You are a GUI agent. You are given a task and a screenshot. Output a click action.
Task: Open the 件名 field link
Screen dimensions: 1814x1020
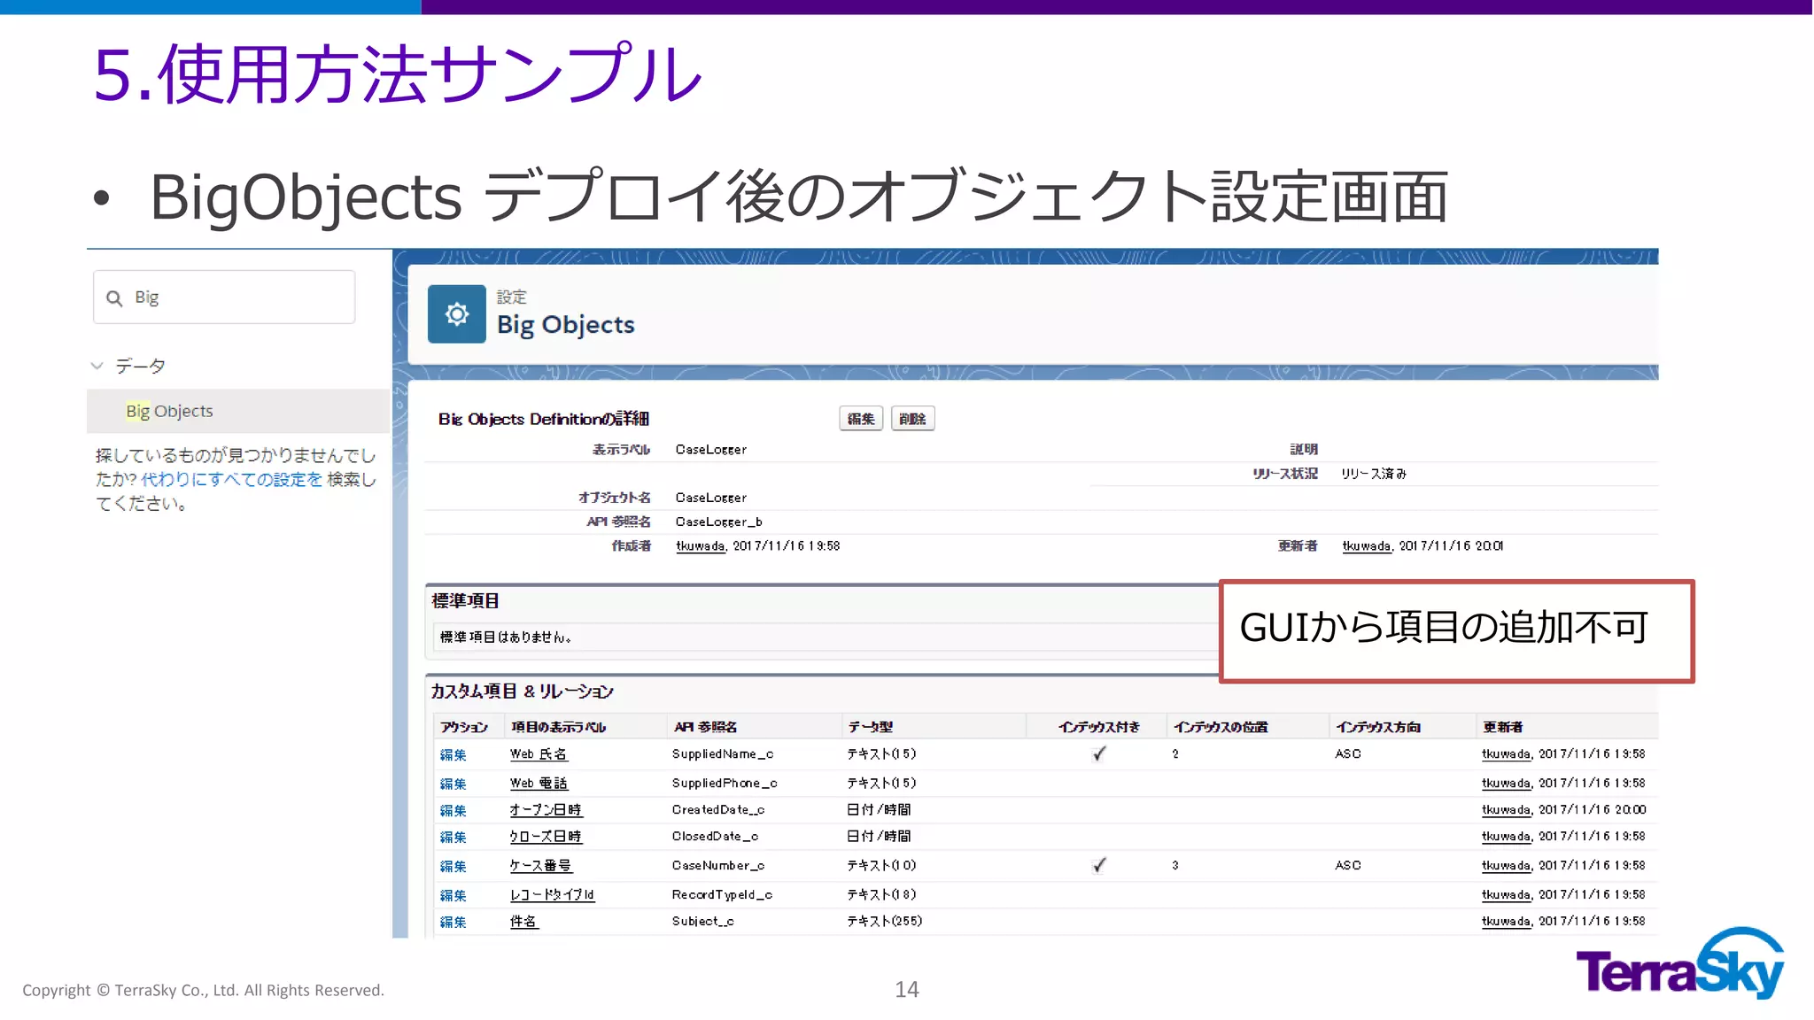(523, 922)
